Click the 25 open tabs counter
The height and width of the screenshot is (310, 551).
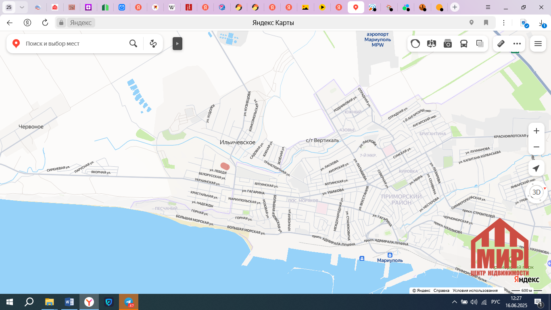9,7
